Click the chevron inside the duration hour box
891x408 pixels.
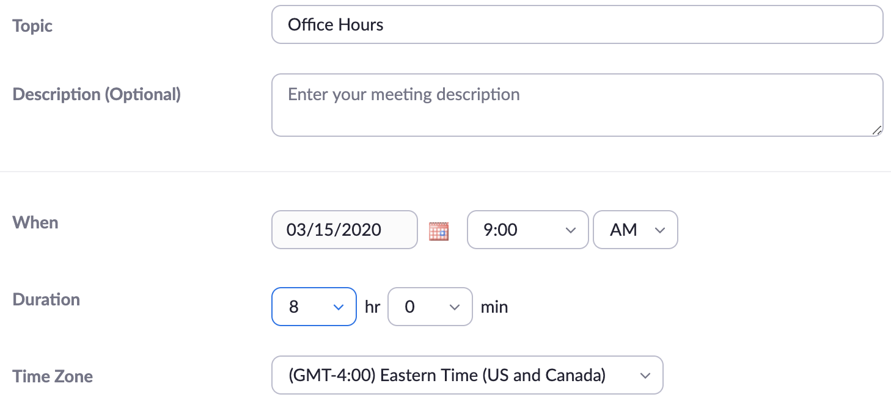[x=338, y=307]
